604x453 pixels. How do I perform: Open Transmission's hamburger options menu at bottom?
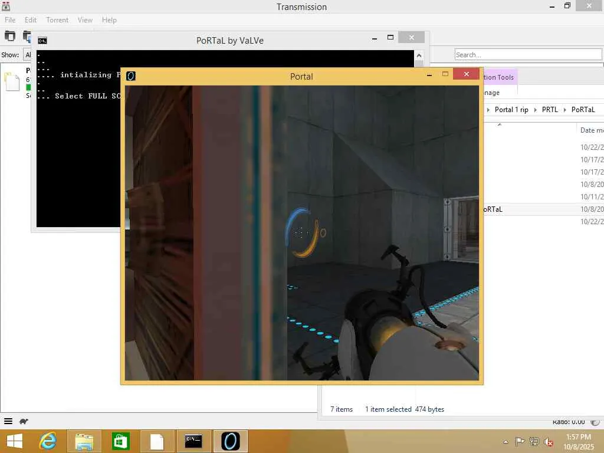(x=8, y=421)
